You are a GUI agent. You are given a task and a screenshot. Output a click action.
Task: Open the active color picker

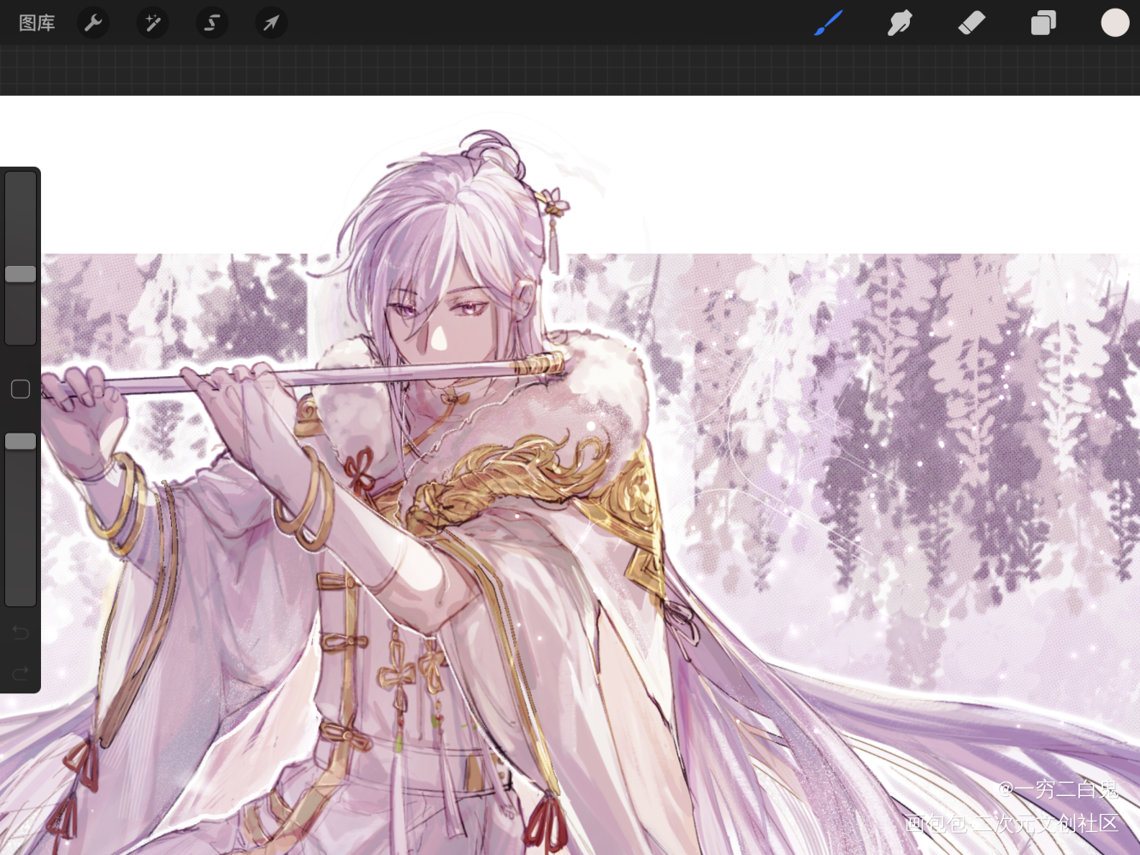[1115, 23]
